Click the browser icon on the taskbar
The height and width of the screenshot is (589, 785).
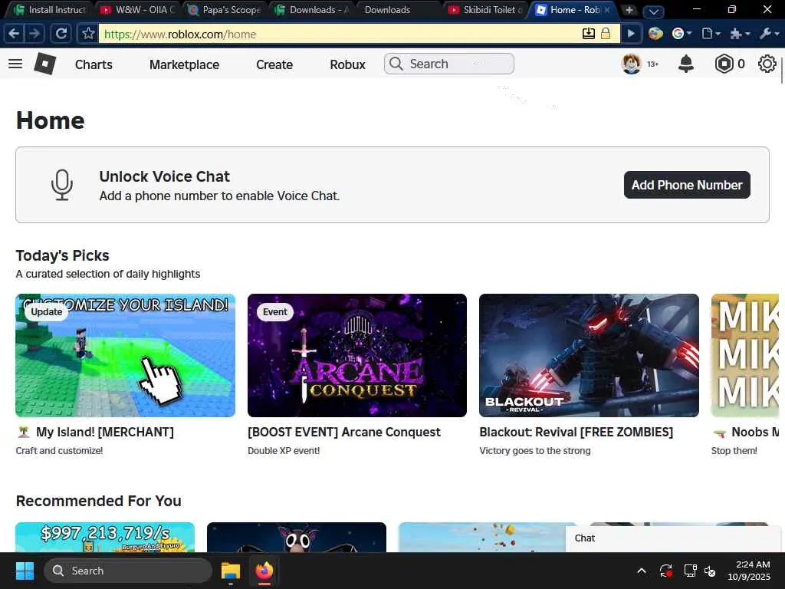[x=264, y=571]
